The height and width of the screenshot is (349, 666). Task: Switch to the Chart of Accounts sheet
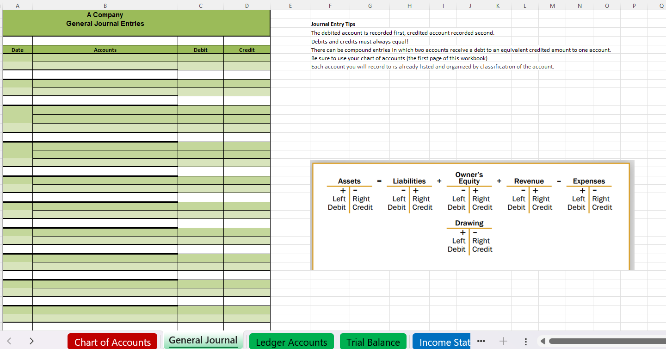[x=112, y=342]
